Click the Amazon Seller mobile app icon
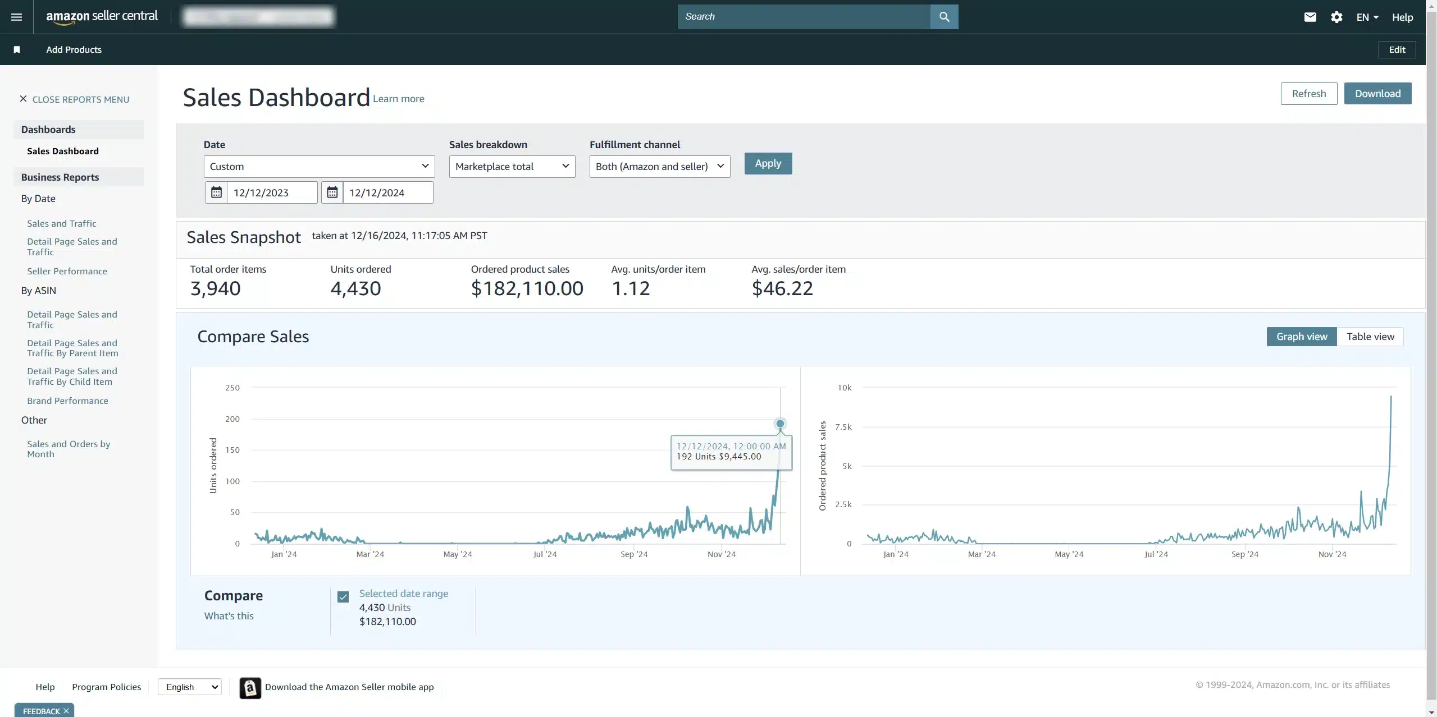 pyautogui.click(x=250, y=687)
